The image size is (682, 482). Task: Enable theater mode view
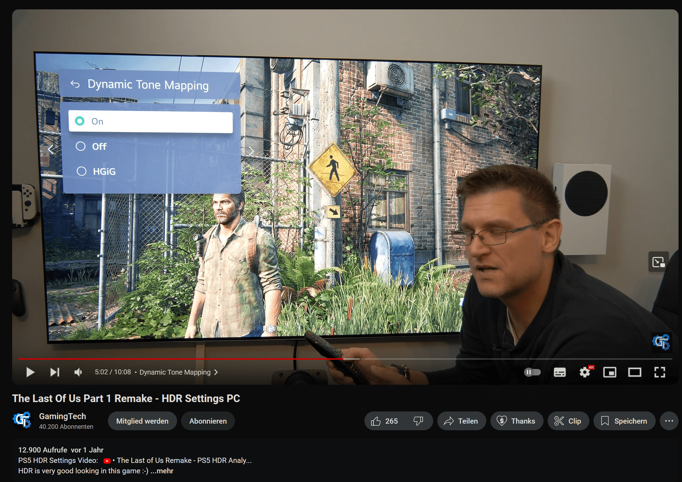click(635, 372)
